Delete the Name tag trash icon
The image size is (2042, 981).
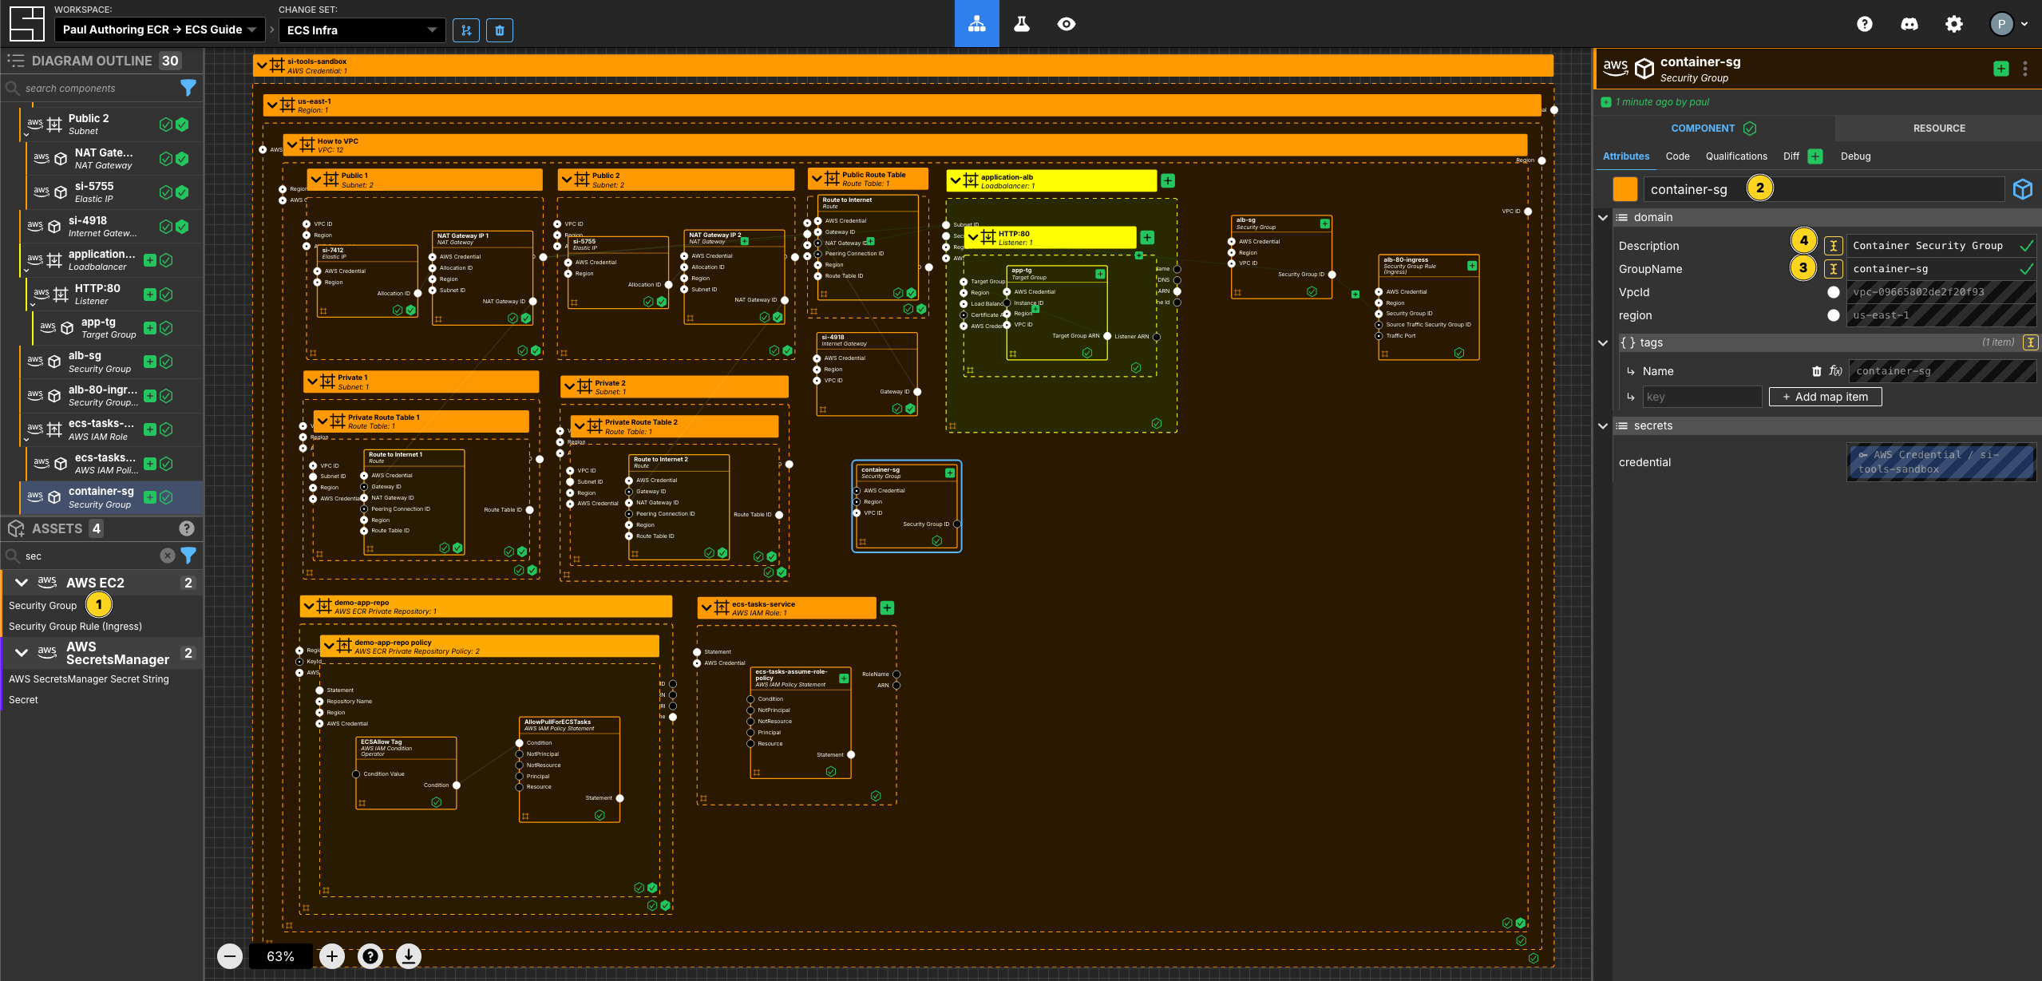pos(1816,371)
